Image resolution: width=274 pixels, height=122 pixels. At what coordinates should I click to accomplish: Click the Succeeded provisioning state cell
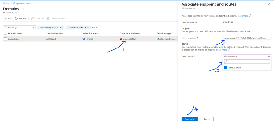51,39
